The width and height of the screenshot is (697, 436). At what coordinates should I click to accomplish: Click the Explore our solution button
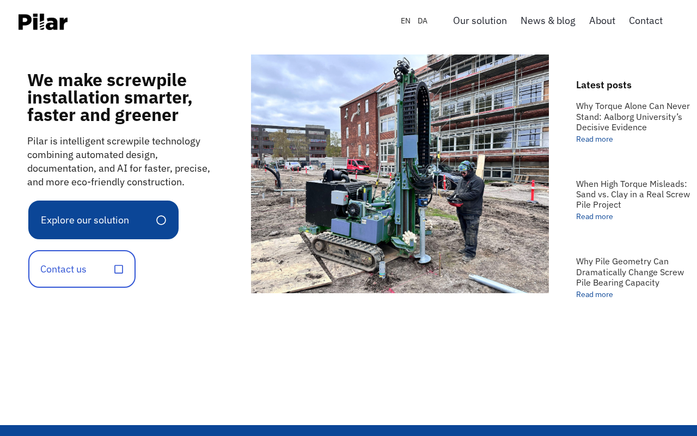coord(103,220)
